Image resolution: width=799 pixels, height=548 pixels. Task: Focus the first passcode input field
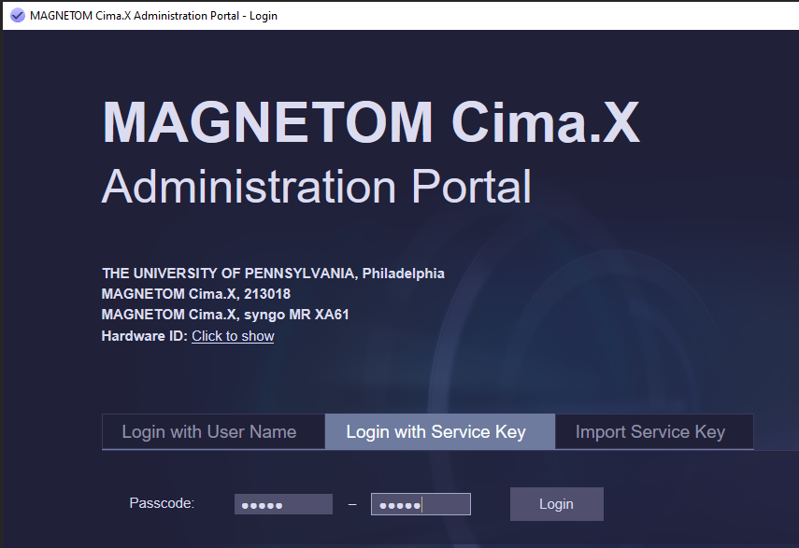(x=283, y=504)
